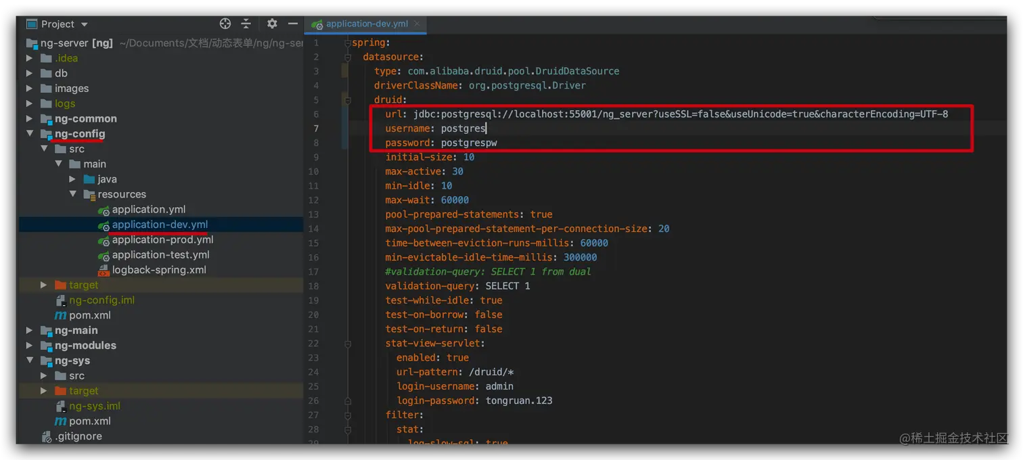The width and height of the screenshot is (1023, 460).
Task: Select the application-dev.yml editor tab
Action: (x=365, y=24)
